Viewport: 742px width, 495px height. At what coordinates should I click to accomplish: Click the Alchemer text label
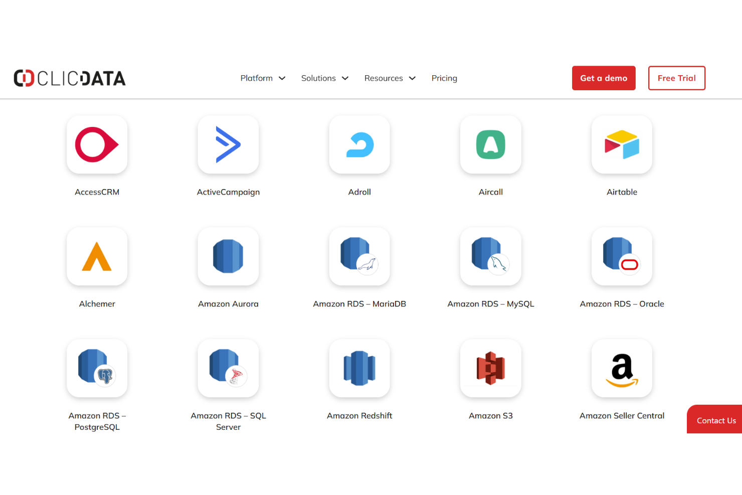coord(97,304)
